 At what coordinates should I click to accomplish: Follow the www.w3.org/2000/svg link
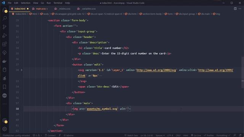point(156,70)
